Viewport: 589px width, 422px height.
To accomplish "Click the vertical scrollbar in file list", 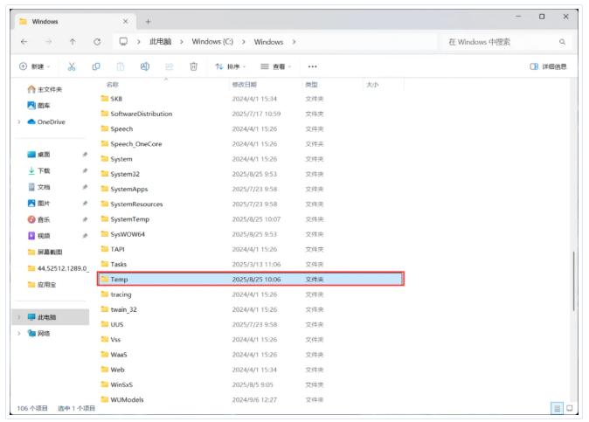I will pyautogui.click(x=573, y=280).
